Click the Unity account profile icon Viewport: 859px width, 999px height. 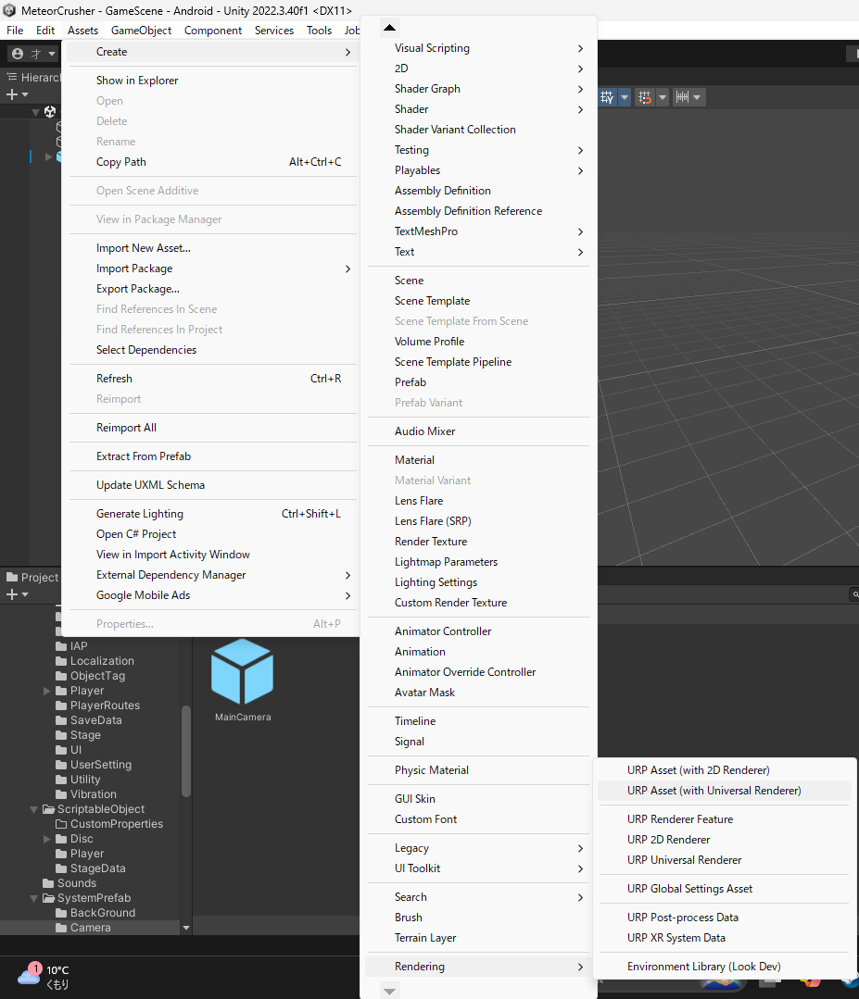pos(18,54)
